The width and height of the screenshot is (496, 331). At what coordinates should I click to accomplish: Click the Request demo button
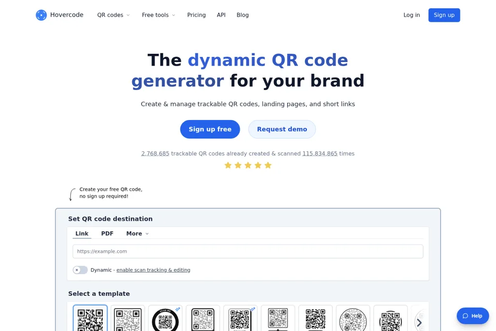[x=282, y=129]
